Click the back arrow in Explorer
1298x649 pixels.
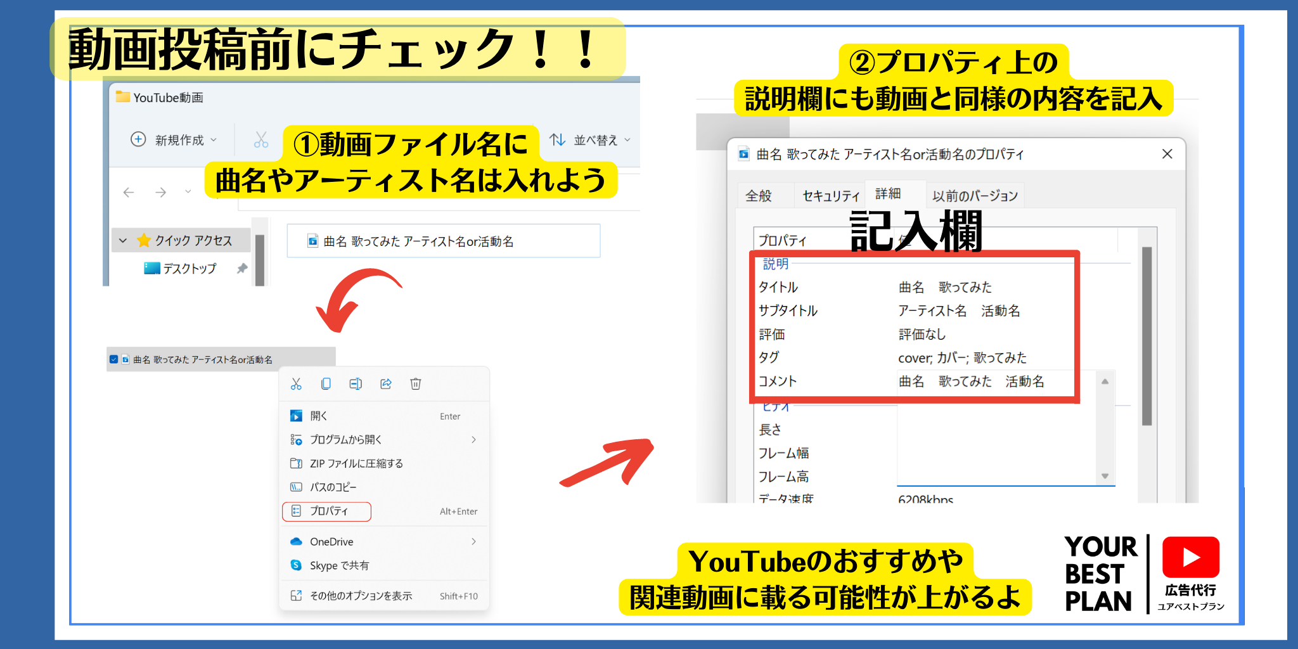tap(129, 192)
